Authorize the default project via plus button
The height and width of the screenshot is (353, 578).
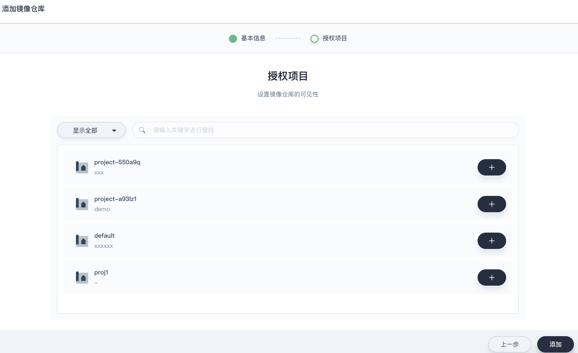pos(492,241)
